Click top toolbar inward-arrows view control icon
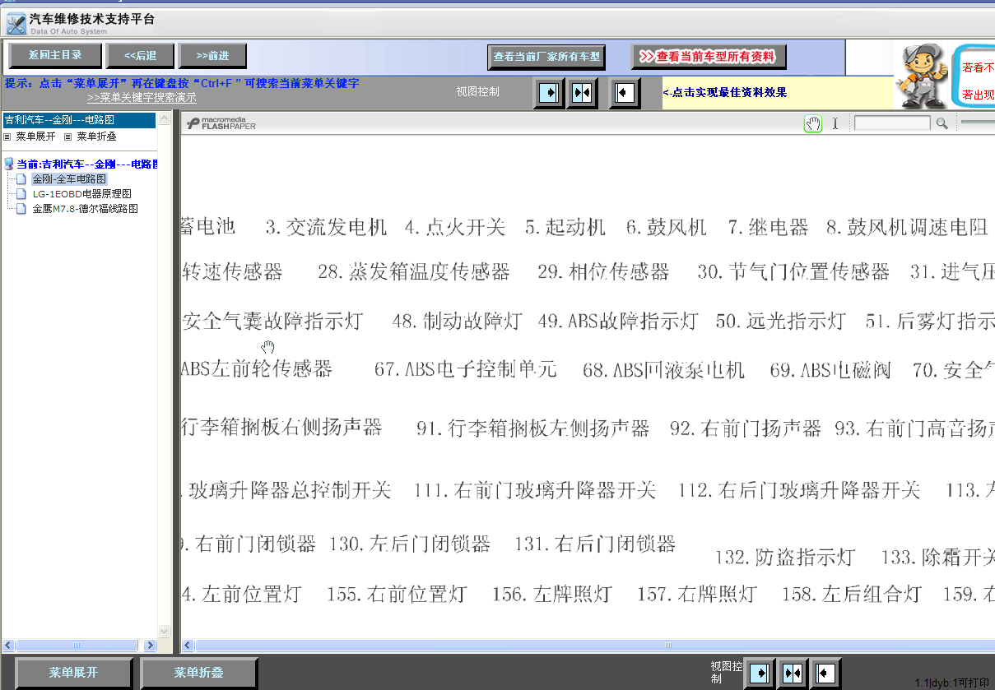Screen dimensions: 995x690 point(582,92)
